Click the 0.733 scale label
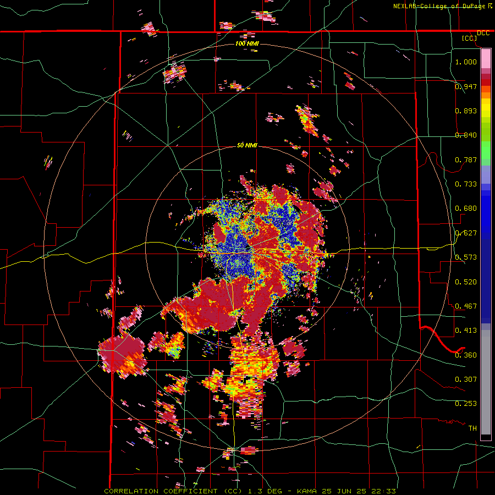The height and width of the screenshot is (495, 495). [466, 184]
